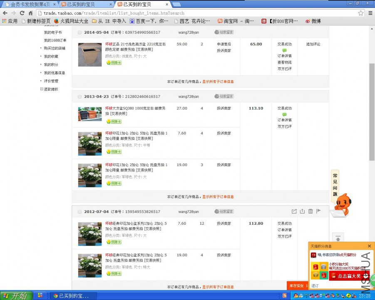The width and height of the screenshot is (375, 300).
Task: Click the red 点击赢大奖 button
Action: point(349,276)
